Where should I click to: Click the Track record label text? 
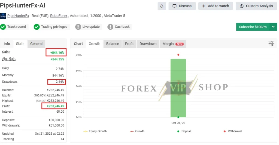(17, 27)
